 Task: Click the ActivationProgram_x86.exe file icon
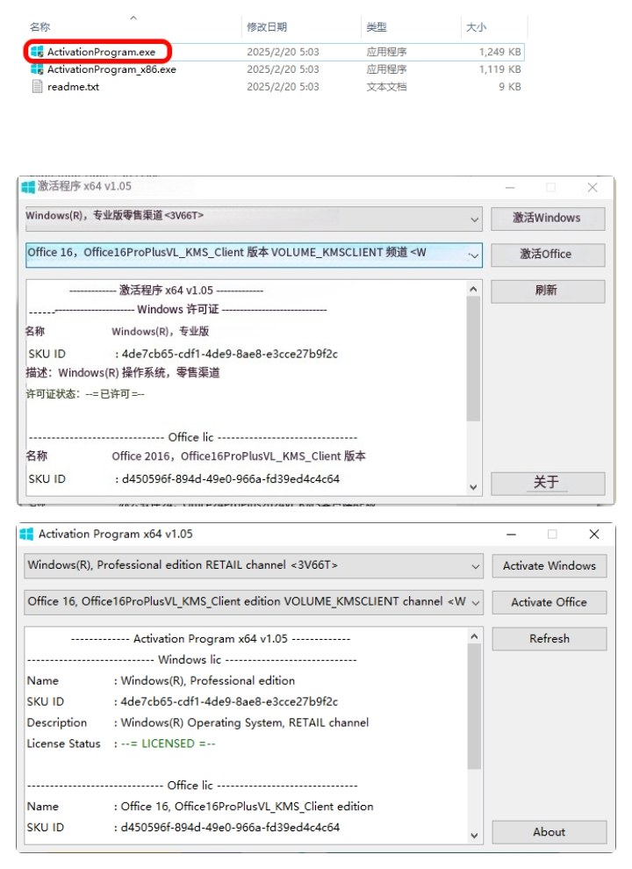click(x=37, y=69)
